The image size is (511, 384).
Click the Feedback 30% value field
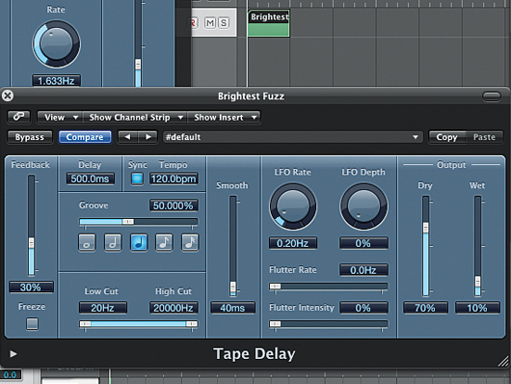coord(31,288)
